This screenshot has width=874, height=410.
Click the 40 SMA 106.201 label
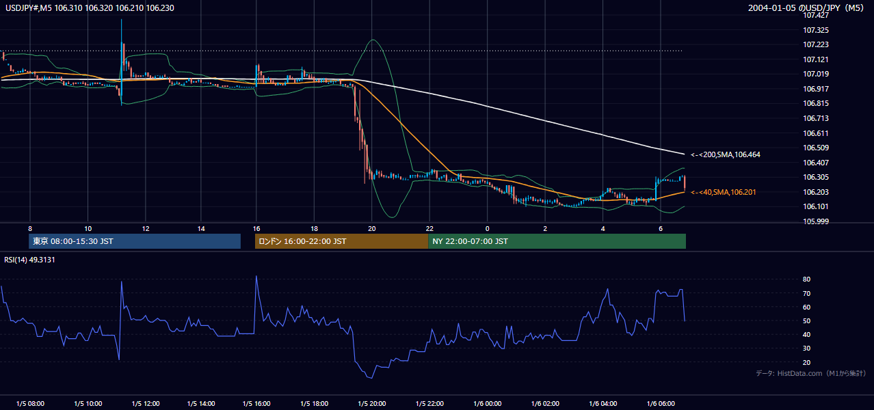[x=723, y=192]
